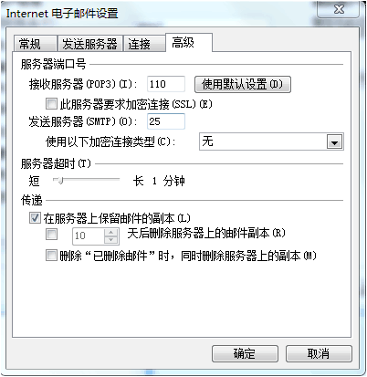Click the days spinner up arrow
Viewport: 367px width, 377px height.
111,233
